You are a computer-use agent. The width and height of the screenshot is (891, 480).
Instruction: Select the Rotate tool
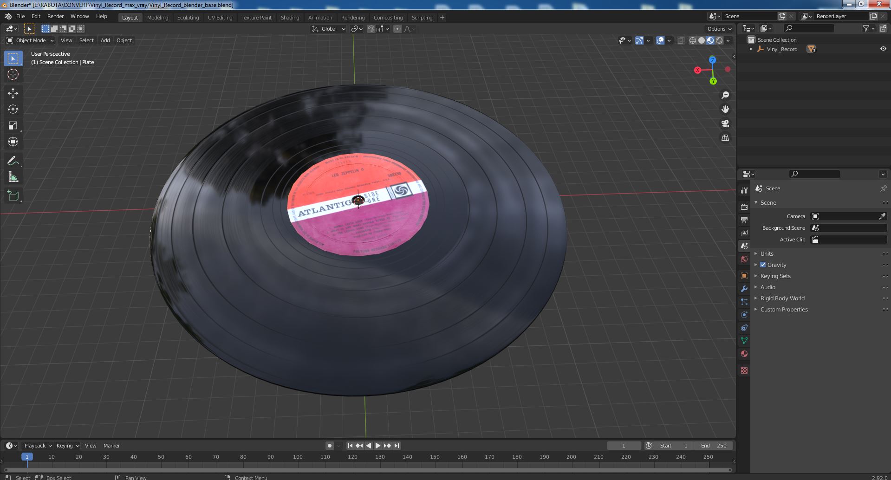click(13, 109)
